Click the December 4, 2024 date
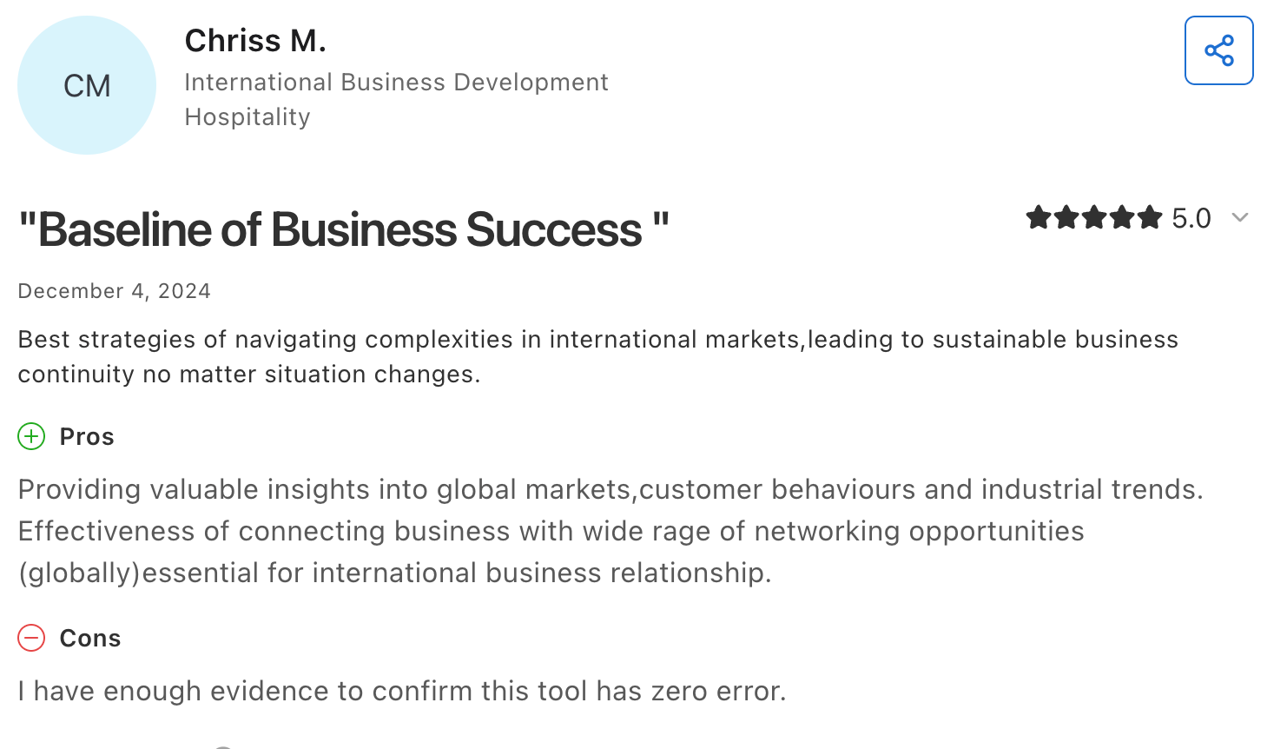Image resolution: width=1287 pixels, height=749 pixels. click(115, 291)
